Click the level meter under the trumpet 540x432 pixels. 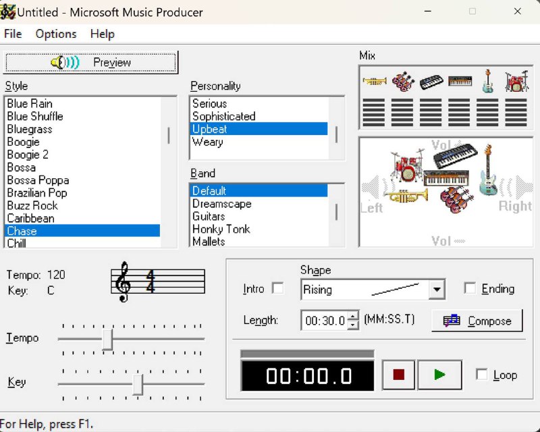click(x=374, y=112)
